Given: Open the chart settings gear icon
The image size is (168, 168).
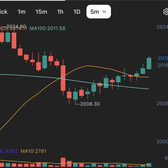Looking at the screenshot, I should click(x=165, y=11).
